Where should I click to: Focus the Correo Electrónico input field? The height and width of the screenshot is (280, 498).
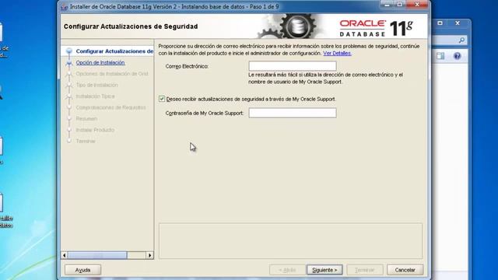[x=293, y=65]
